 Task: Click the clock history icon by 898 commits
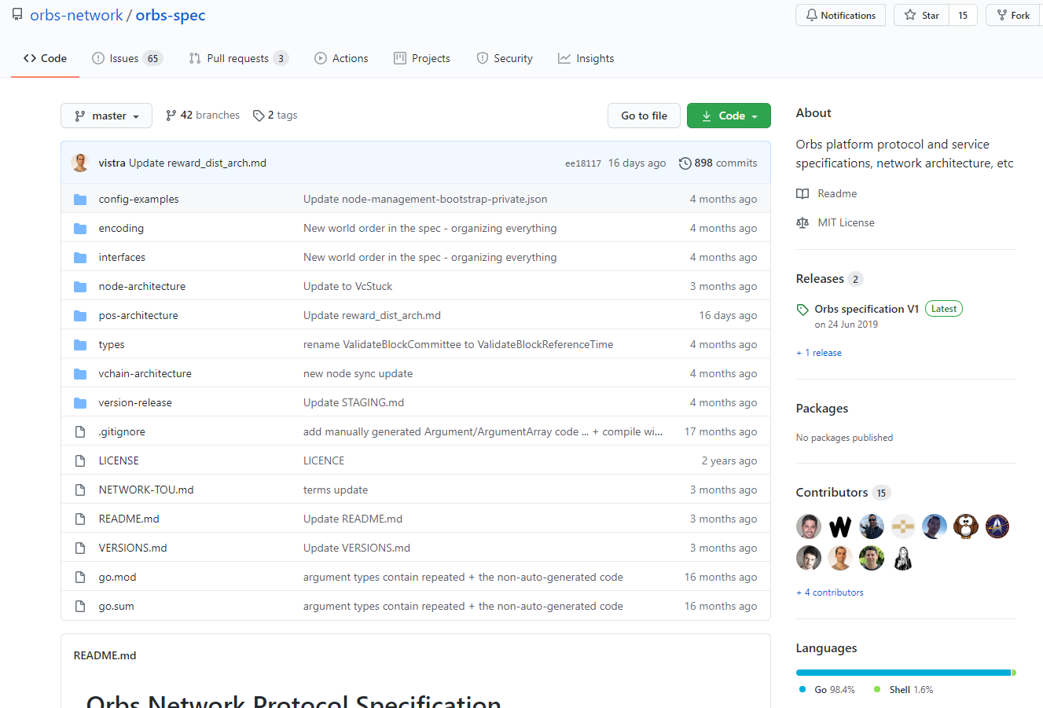coord(685,163)
